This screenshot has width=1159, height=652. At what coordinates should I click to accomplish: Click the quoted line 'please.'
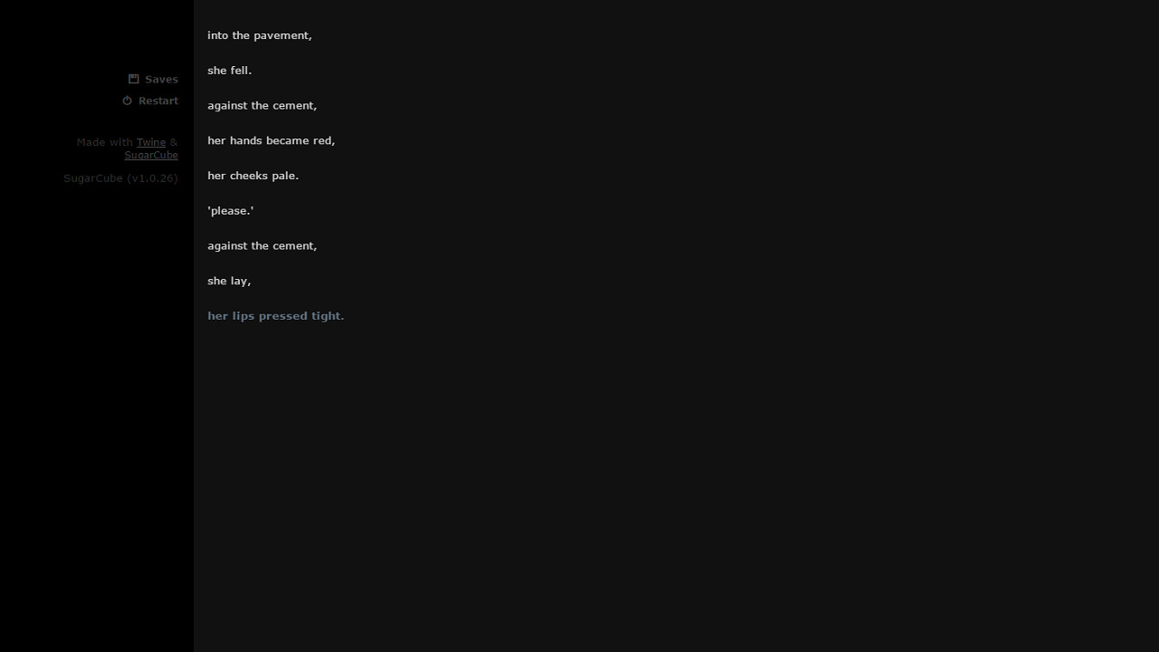tap(231, 211)
